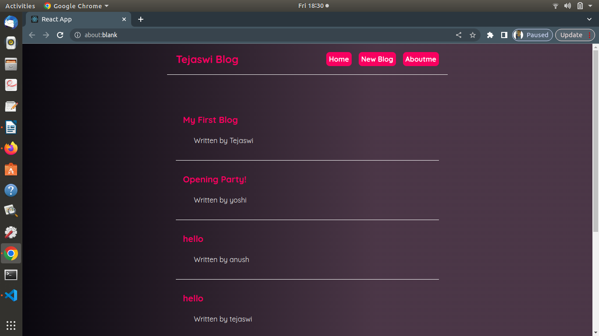Screen dimensions: 599x336
Task: Open the Activities overview
Action: 20,6
